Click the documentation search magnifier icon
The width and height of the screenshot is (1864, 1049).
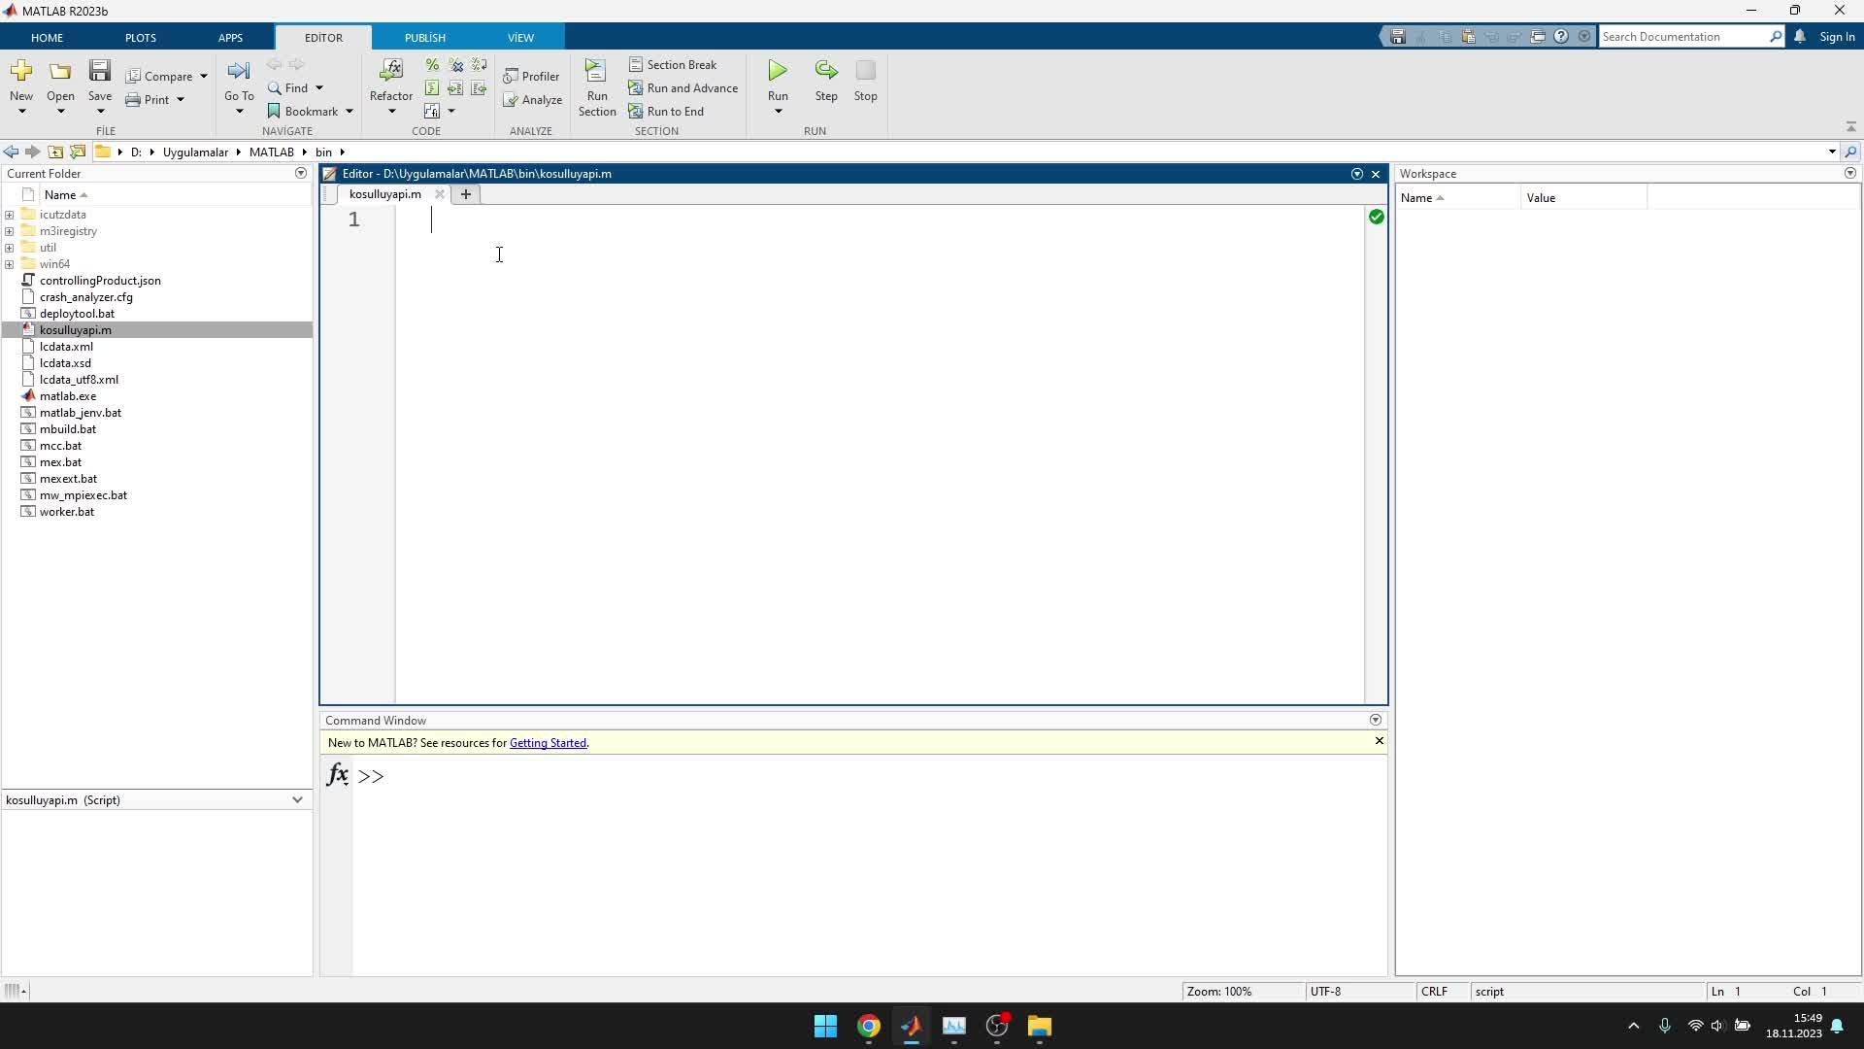point(1776,37)
